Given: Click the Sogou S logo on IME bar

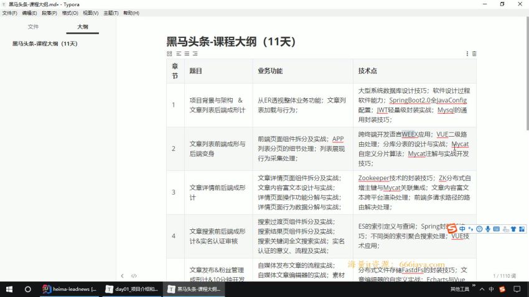Looking at the screenshot, I should 452,228.
